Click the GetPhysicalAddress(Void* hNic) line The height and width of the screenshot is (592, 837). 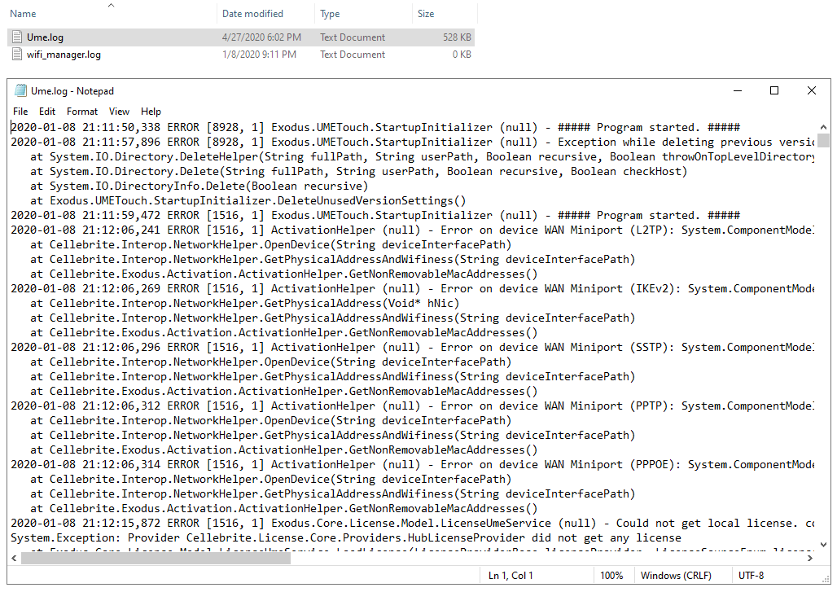(x=245, y=303)
